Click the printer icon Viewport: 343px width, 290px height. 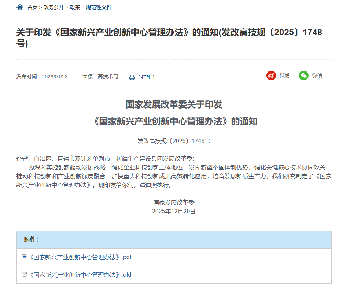(132, 77)
